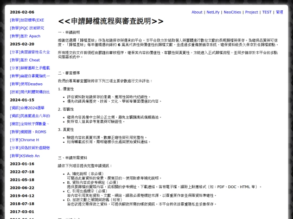
Task: Click list item A. 補充說明
Action: [x=114, y=176]
